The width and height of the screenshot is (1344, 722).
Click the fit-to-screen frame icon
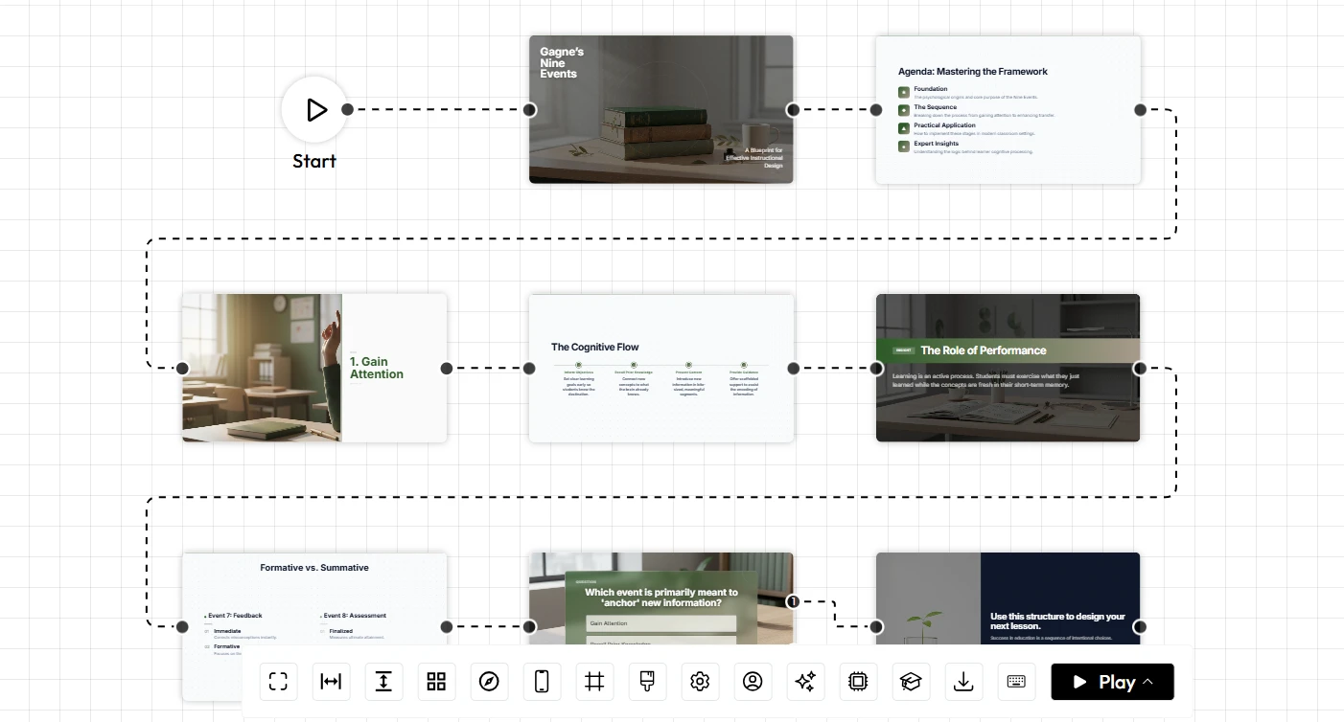click(x=278, y=682)
